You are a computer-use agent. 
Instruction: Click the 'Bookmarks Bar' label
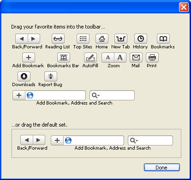point(63,66)
